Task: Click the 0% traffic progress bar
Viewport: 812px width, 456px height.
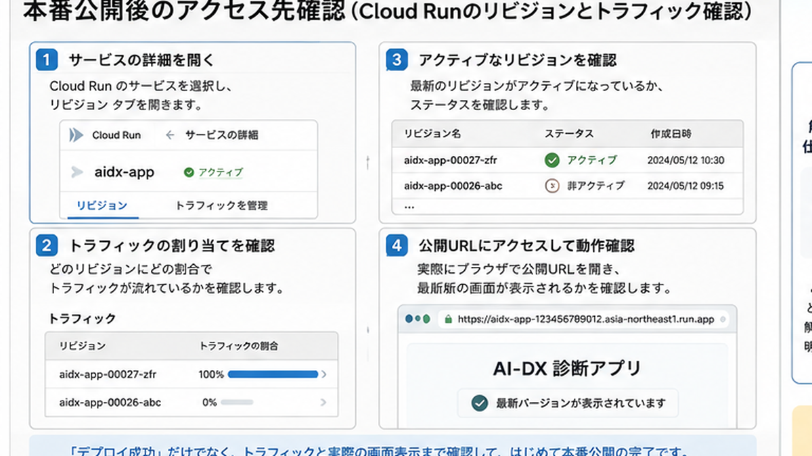Action: [237, 402]
